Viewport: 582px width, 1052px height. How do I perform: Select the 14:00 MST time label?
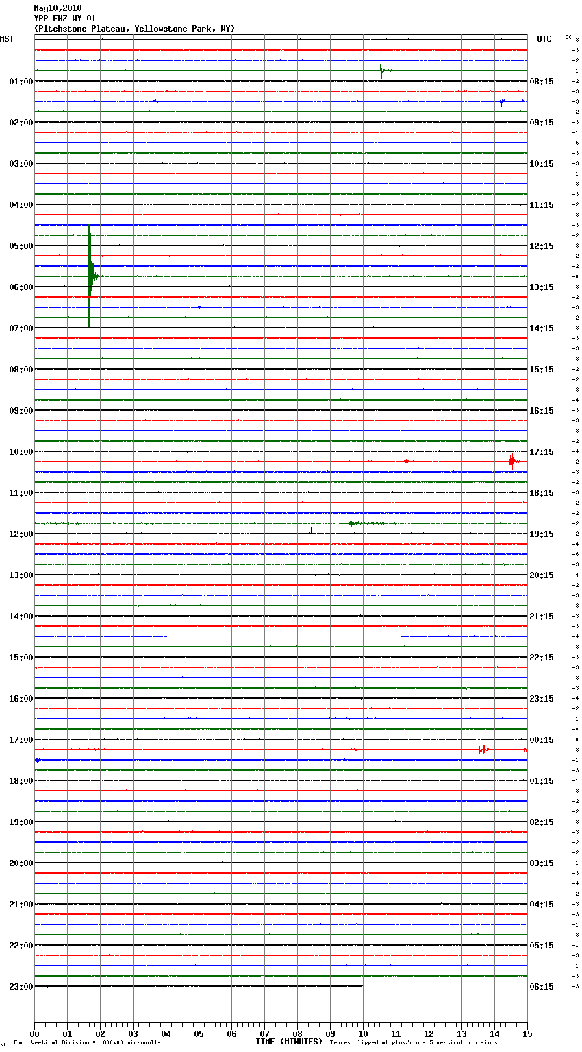pos(21,616)
